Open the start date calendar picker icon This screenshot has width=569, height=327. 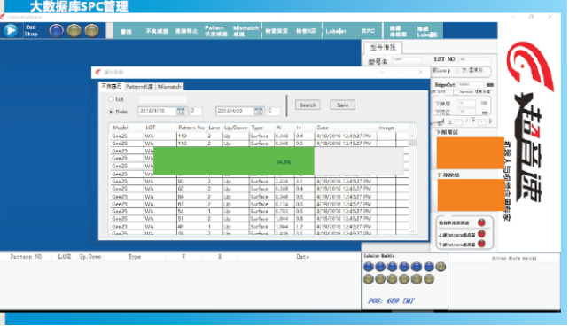click(181, 112)
